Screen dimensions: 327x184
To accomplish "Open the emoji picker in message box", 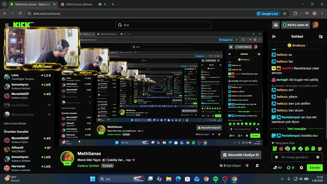I will [x=318, y=157].
